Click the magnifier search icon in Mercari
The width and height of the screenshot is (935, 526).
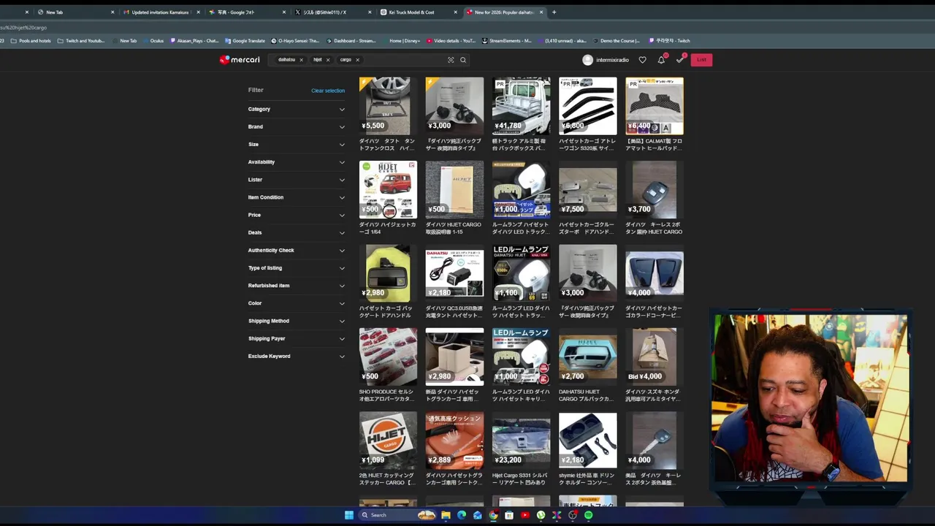point(463,60)
